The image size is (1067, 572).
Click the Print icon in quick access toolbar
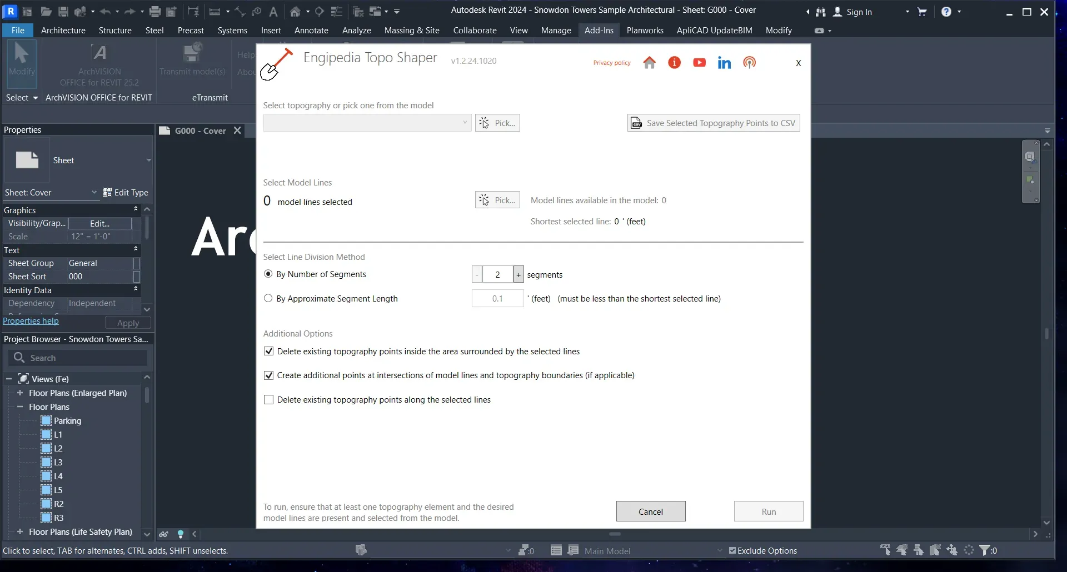pos(155,11)
